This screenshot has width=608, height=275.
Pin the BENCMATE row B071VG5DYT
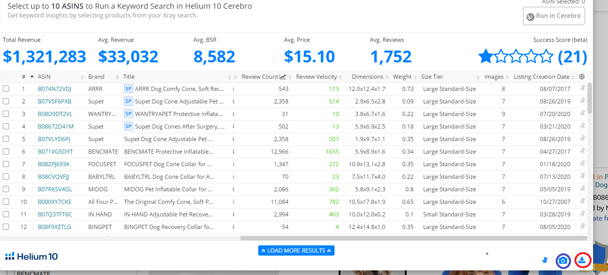point(582,151)
